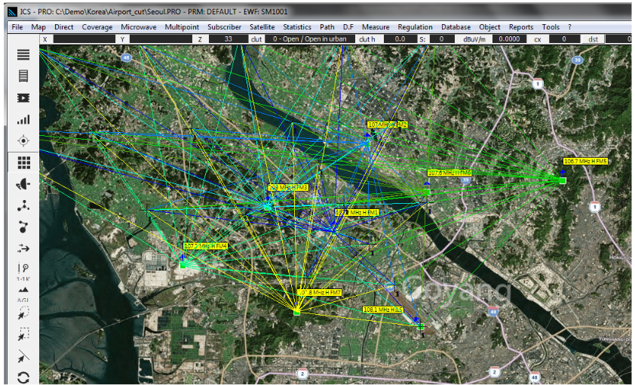Select the antenna dish icon
Screen dimensions: 635x385
click(x=23, y=184)
